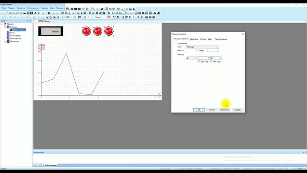
Task: Click the zoom in magnifier icon
Action: click(x=75, y=17)
